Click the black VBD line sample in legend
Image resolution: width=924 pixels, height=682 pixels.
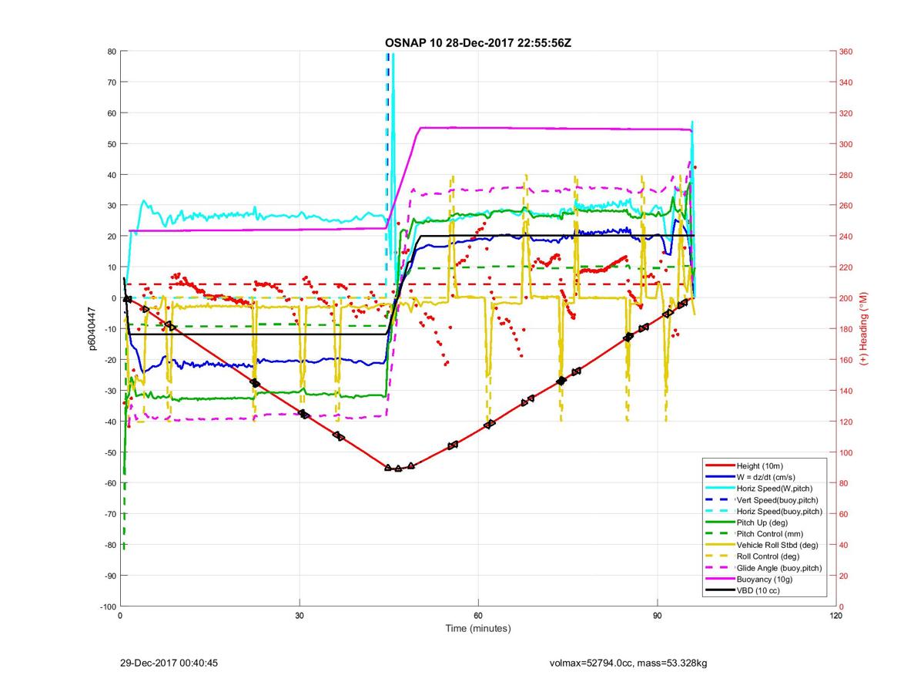[718, 590]
